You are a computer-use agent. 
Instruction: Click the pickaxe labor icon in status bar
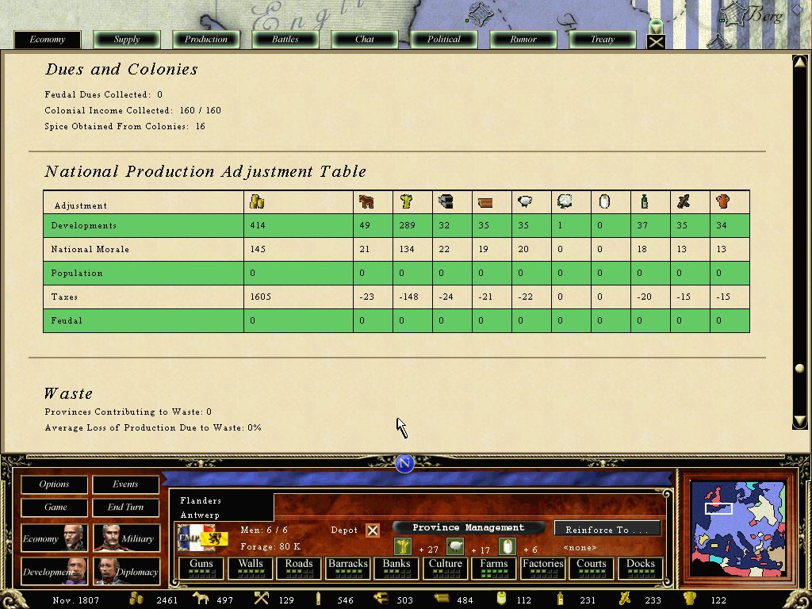click(x=261, y=599)
